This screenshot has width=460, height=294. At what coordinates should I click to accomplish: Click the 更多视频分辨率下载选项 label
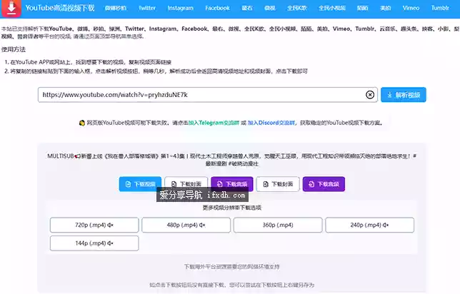(x=231, y=208)
